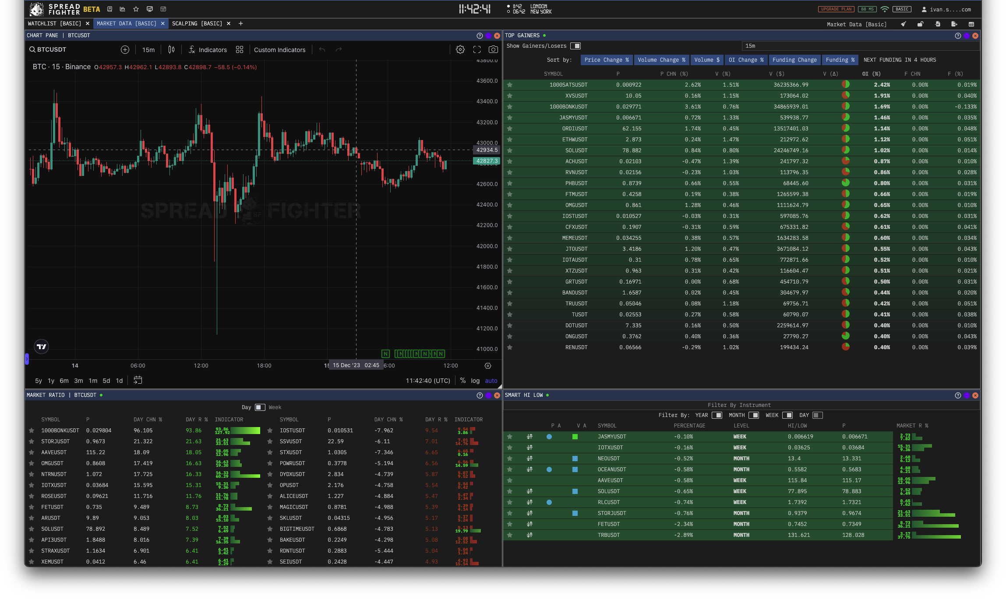The image size is (1006, 599).
Task: Toggle the workspace lock icon
Action: pyautogui.click(x=920, y=24)
